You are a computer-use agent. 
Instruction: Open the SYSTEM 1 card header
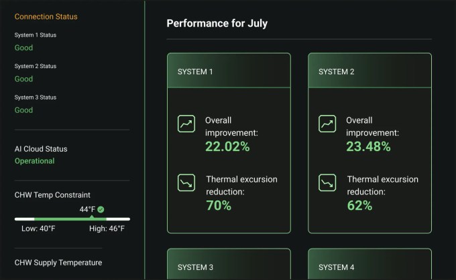click(x=229, y=71)
